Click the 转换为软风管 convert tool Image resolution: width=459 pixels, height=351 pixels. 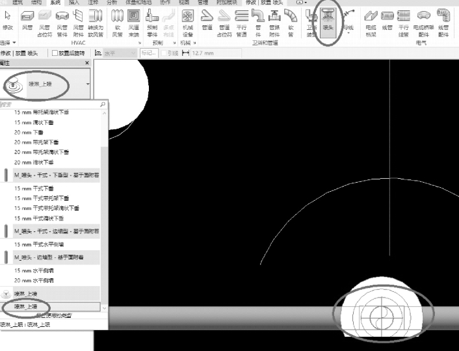tap(96, 23)
